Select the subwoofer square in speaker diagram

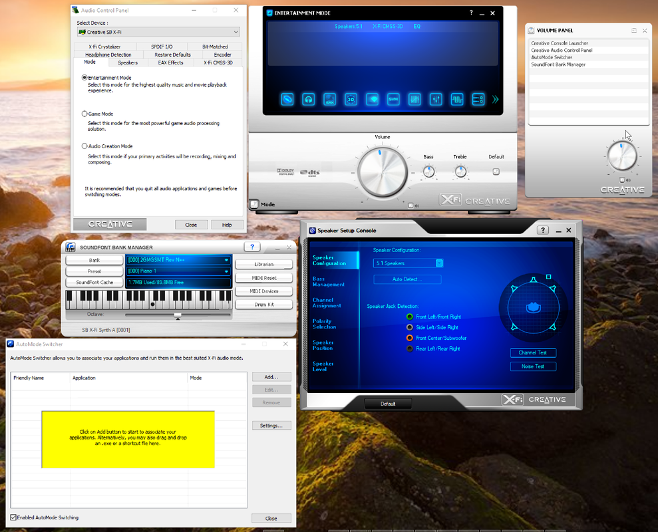tap(548, 277)
